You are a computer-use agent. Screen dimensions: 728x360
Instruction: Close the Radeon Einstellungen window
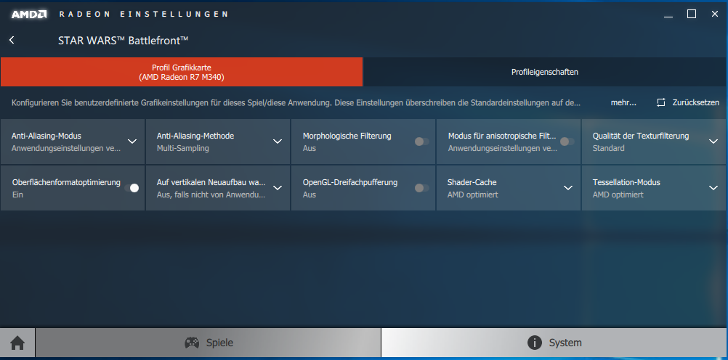tap(715, 14)
